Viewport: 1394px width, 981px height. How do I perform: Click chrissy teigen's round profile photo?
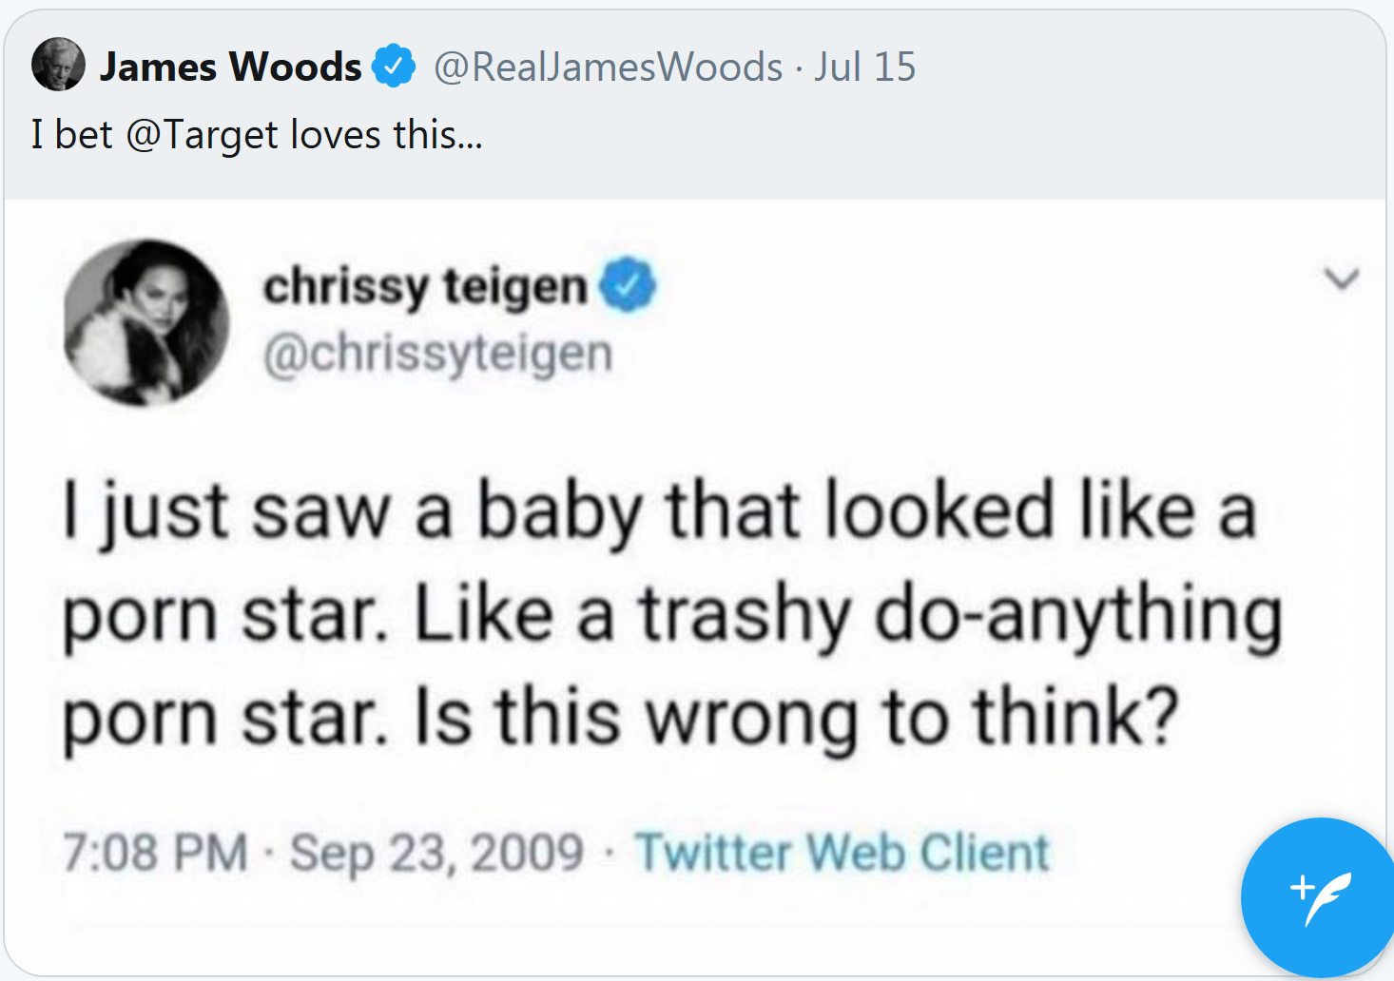tap(145, 322)
